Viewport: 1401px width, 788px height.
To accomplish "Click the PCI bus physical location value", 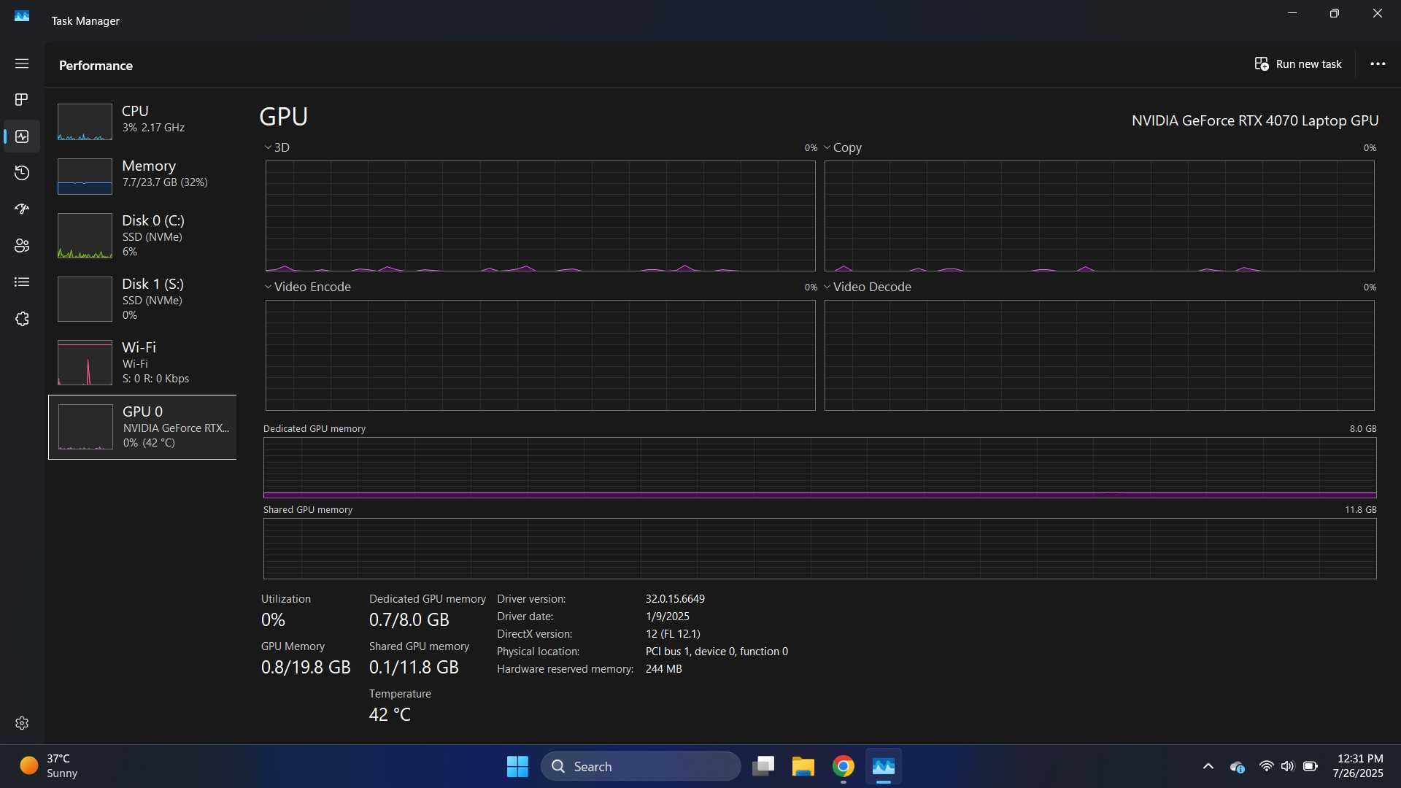I will point(717,652).
